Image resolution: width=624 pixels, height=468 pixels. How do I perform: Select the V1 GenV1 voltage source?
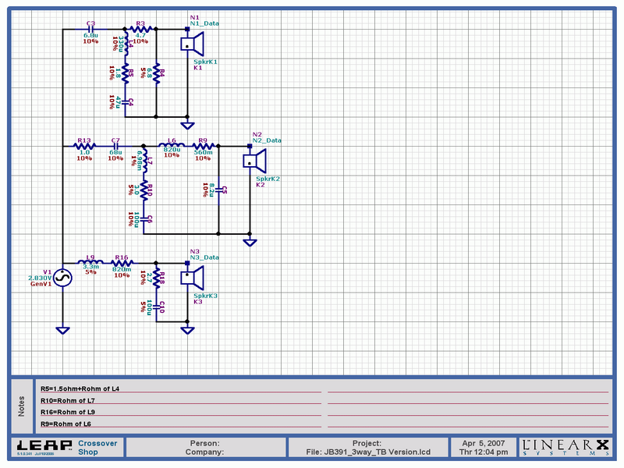point(62,278)
